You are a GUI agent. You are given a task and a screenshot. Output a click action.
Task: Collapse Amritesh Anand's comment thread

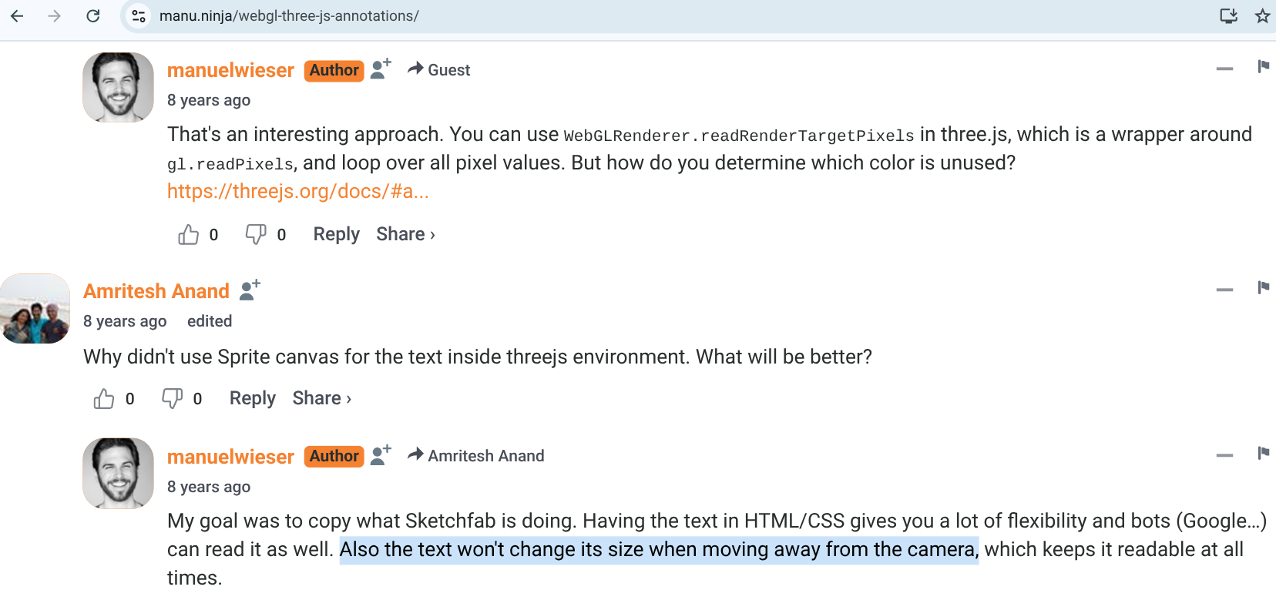click(1224, 290)
